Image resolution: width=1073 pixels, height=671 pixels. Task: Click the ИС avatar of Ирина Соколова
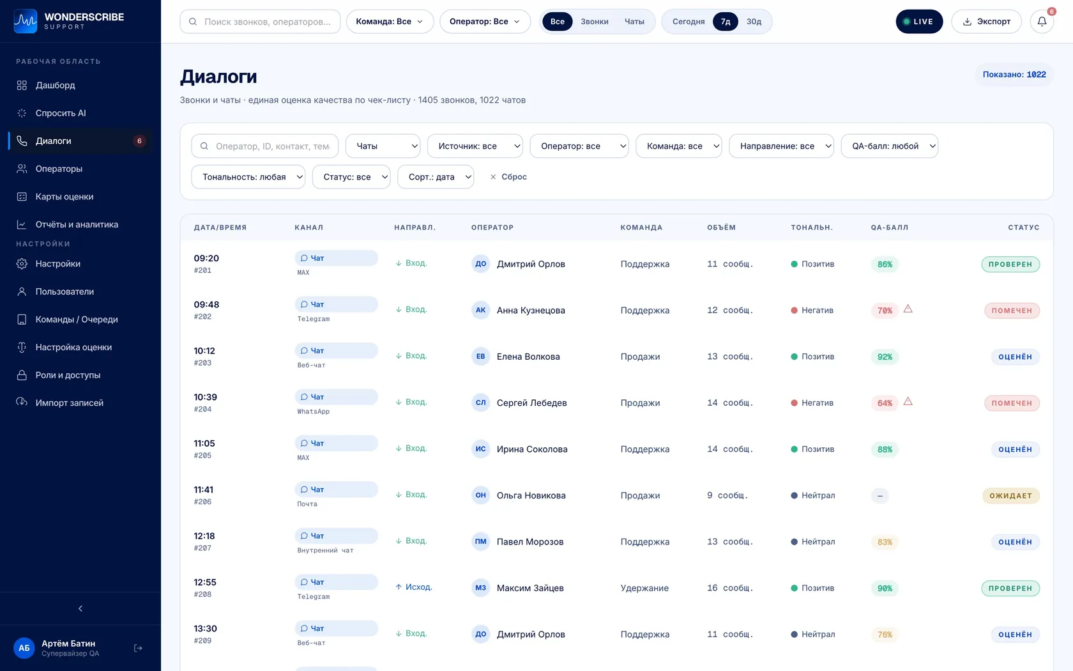point(480,449)
